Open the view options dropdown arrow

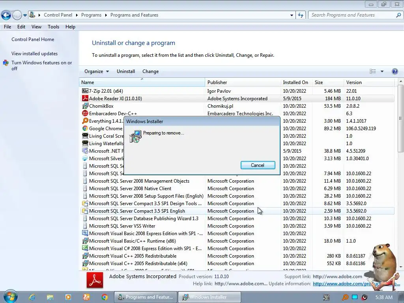pos(382,71)
